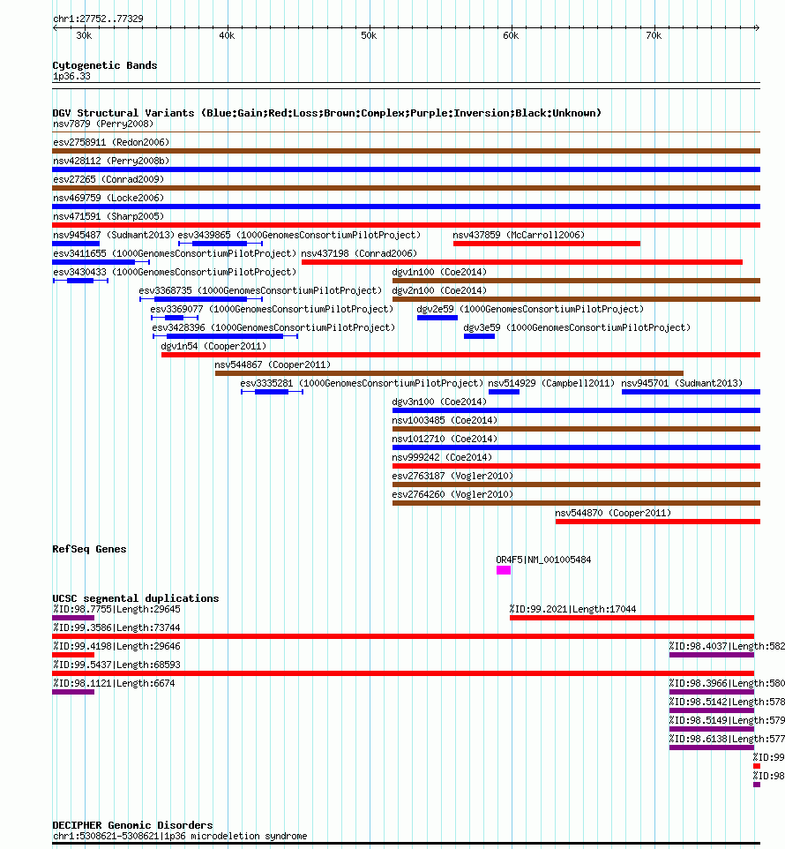Click duplication %ID:99.4198 Length:29646
Viewport: 785px width, 849px height.
(x=116, y=647)
